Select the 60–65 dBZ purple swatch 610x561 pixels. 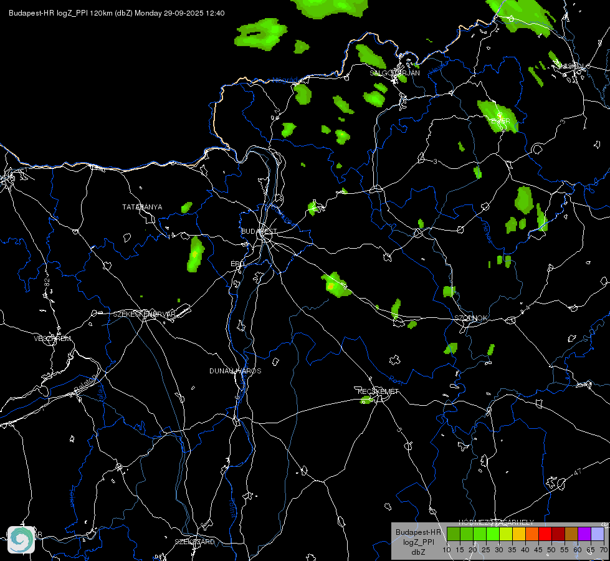(584, 534)
